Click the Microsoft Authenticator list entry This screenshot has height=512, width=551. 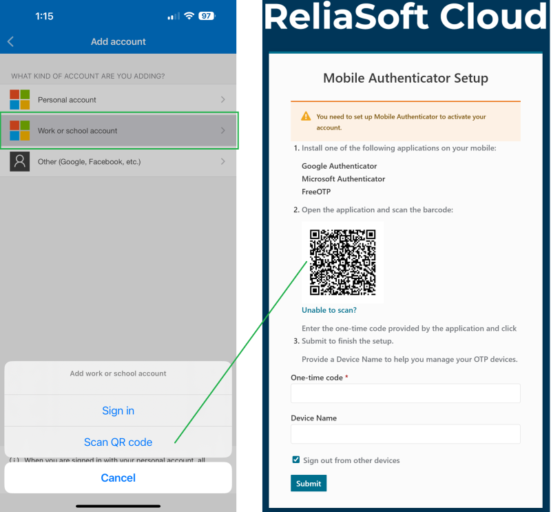point(343,178)
